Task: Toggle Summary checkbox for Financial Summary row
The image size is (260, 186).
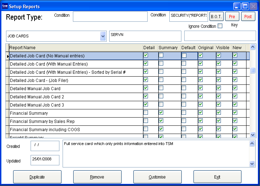Action: (161, 113)
